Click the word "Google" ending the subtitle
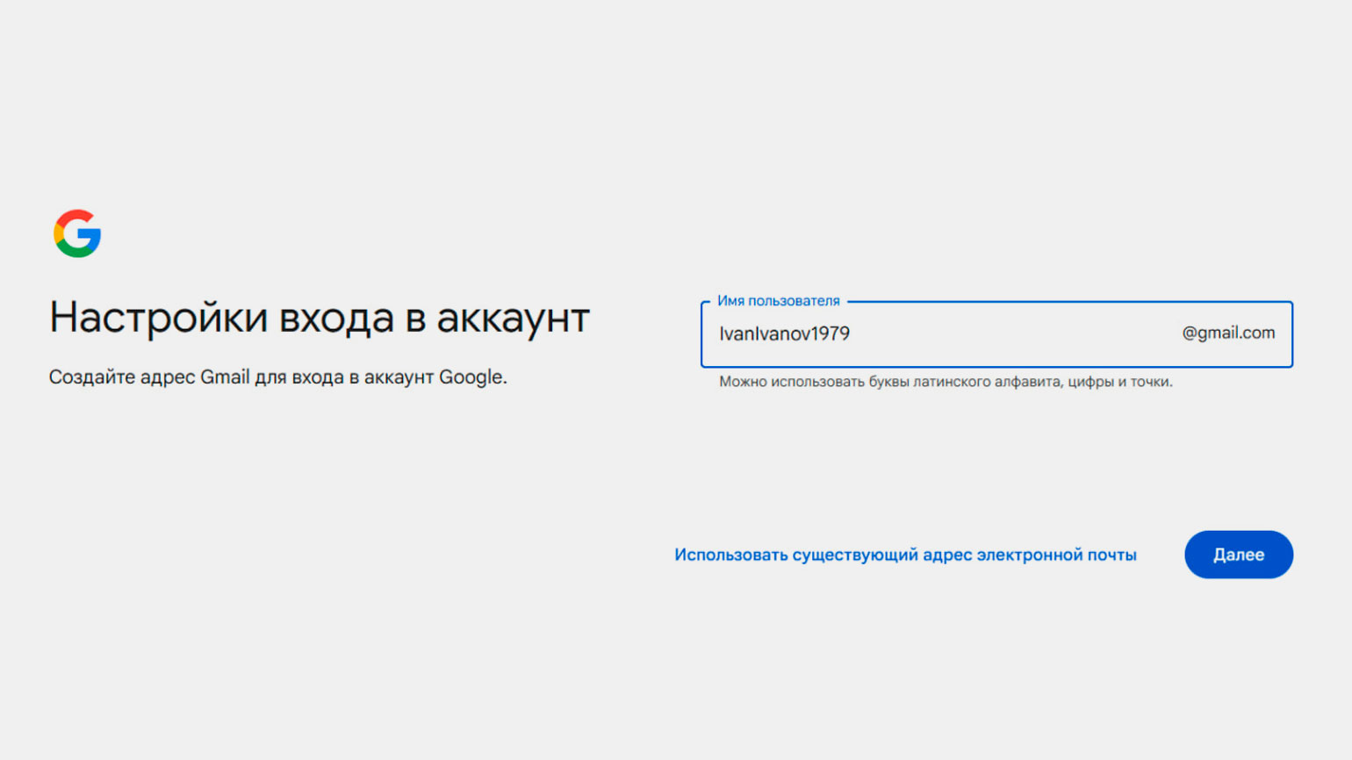This screenshot has height=760, width=1352. (471, 377)
